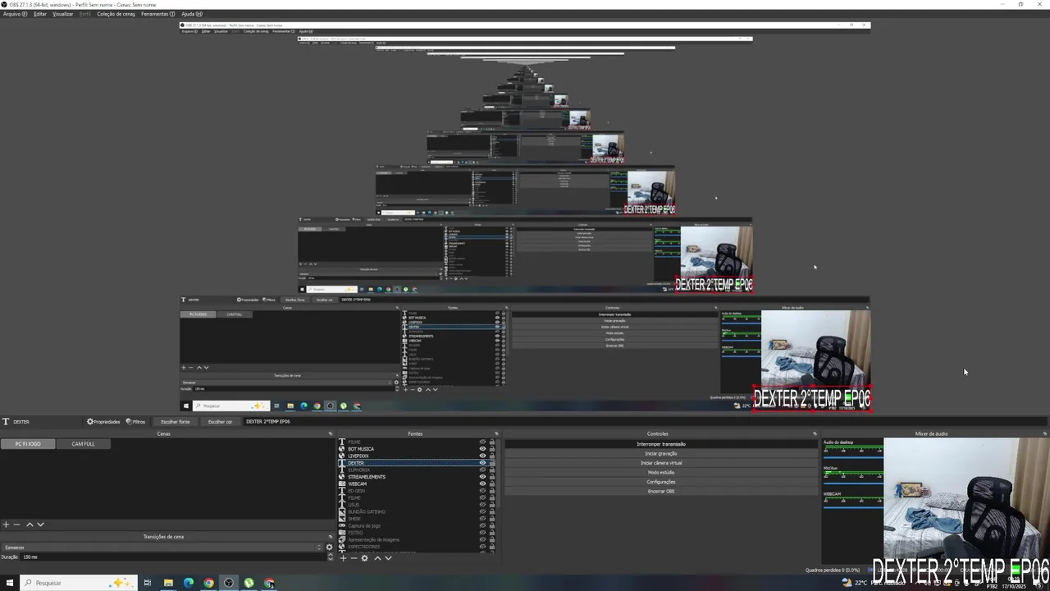Open the Arquivo menu
Image resolution: width=1050 pixels, height=591 pixels.
click(x=15, y=14)
